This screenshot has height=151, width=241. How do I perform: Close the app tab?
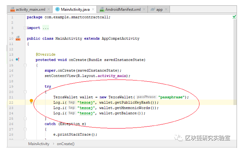pyautogui.click(x=166, y=9)
